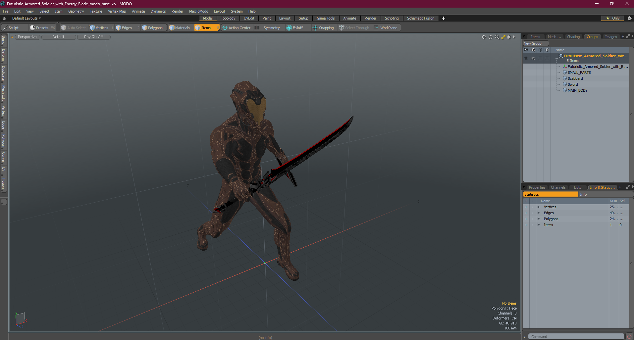Click the Command input field
Viewport: 634px width, 340px height.
[576, 337]
